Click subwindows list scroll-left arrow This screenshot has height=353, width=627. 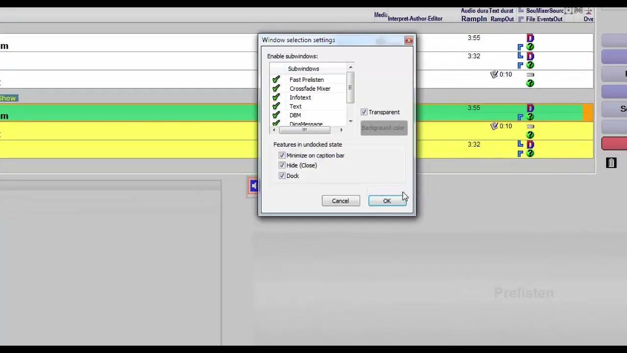274,130
